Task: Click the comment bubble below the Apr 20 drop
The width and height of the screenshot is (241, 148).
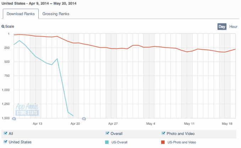Action: pyautogui.click(x=84, y=119)
